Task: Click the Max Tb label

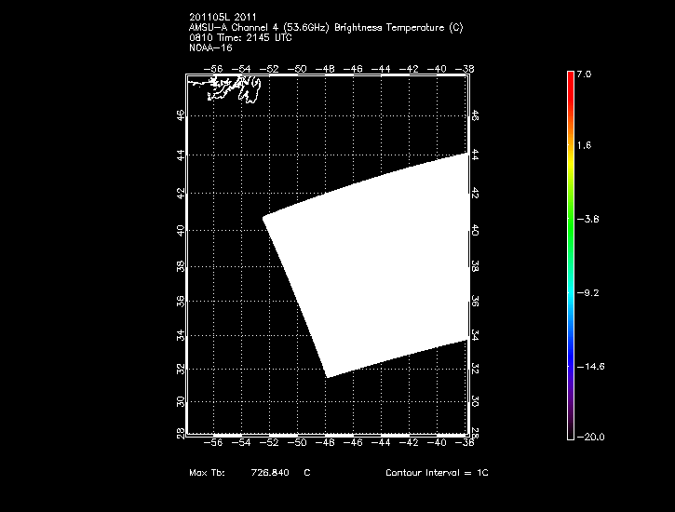Action: (207, 473)
